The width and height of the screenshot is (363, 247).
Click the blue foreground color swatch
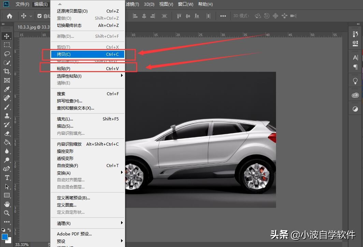tap(5, 237)
